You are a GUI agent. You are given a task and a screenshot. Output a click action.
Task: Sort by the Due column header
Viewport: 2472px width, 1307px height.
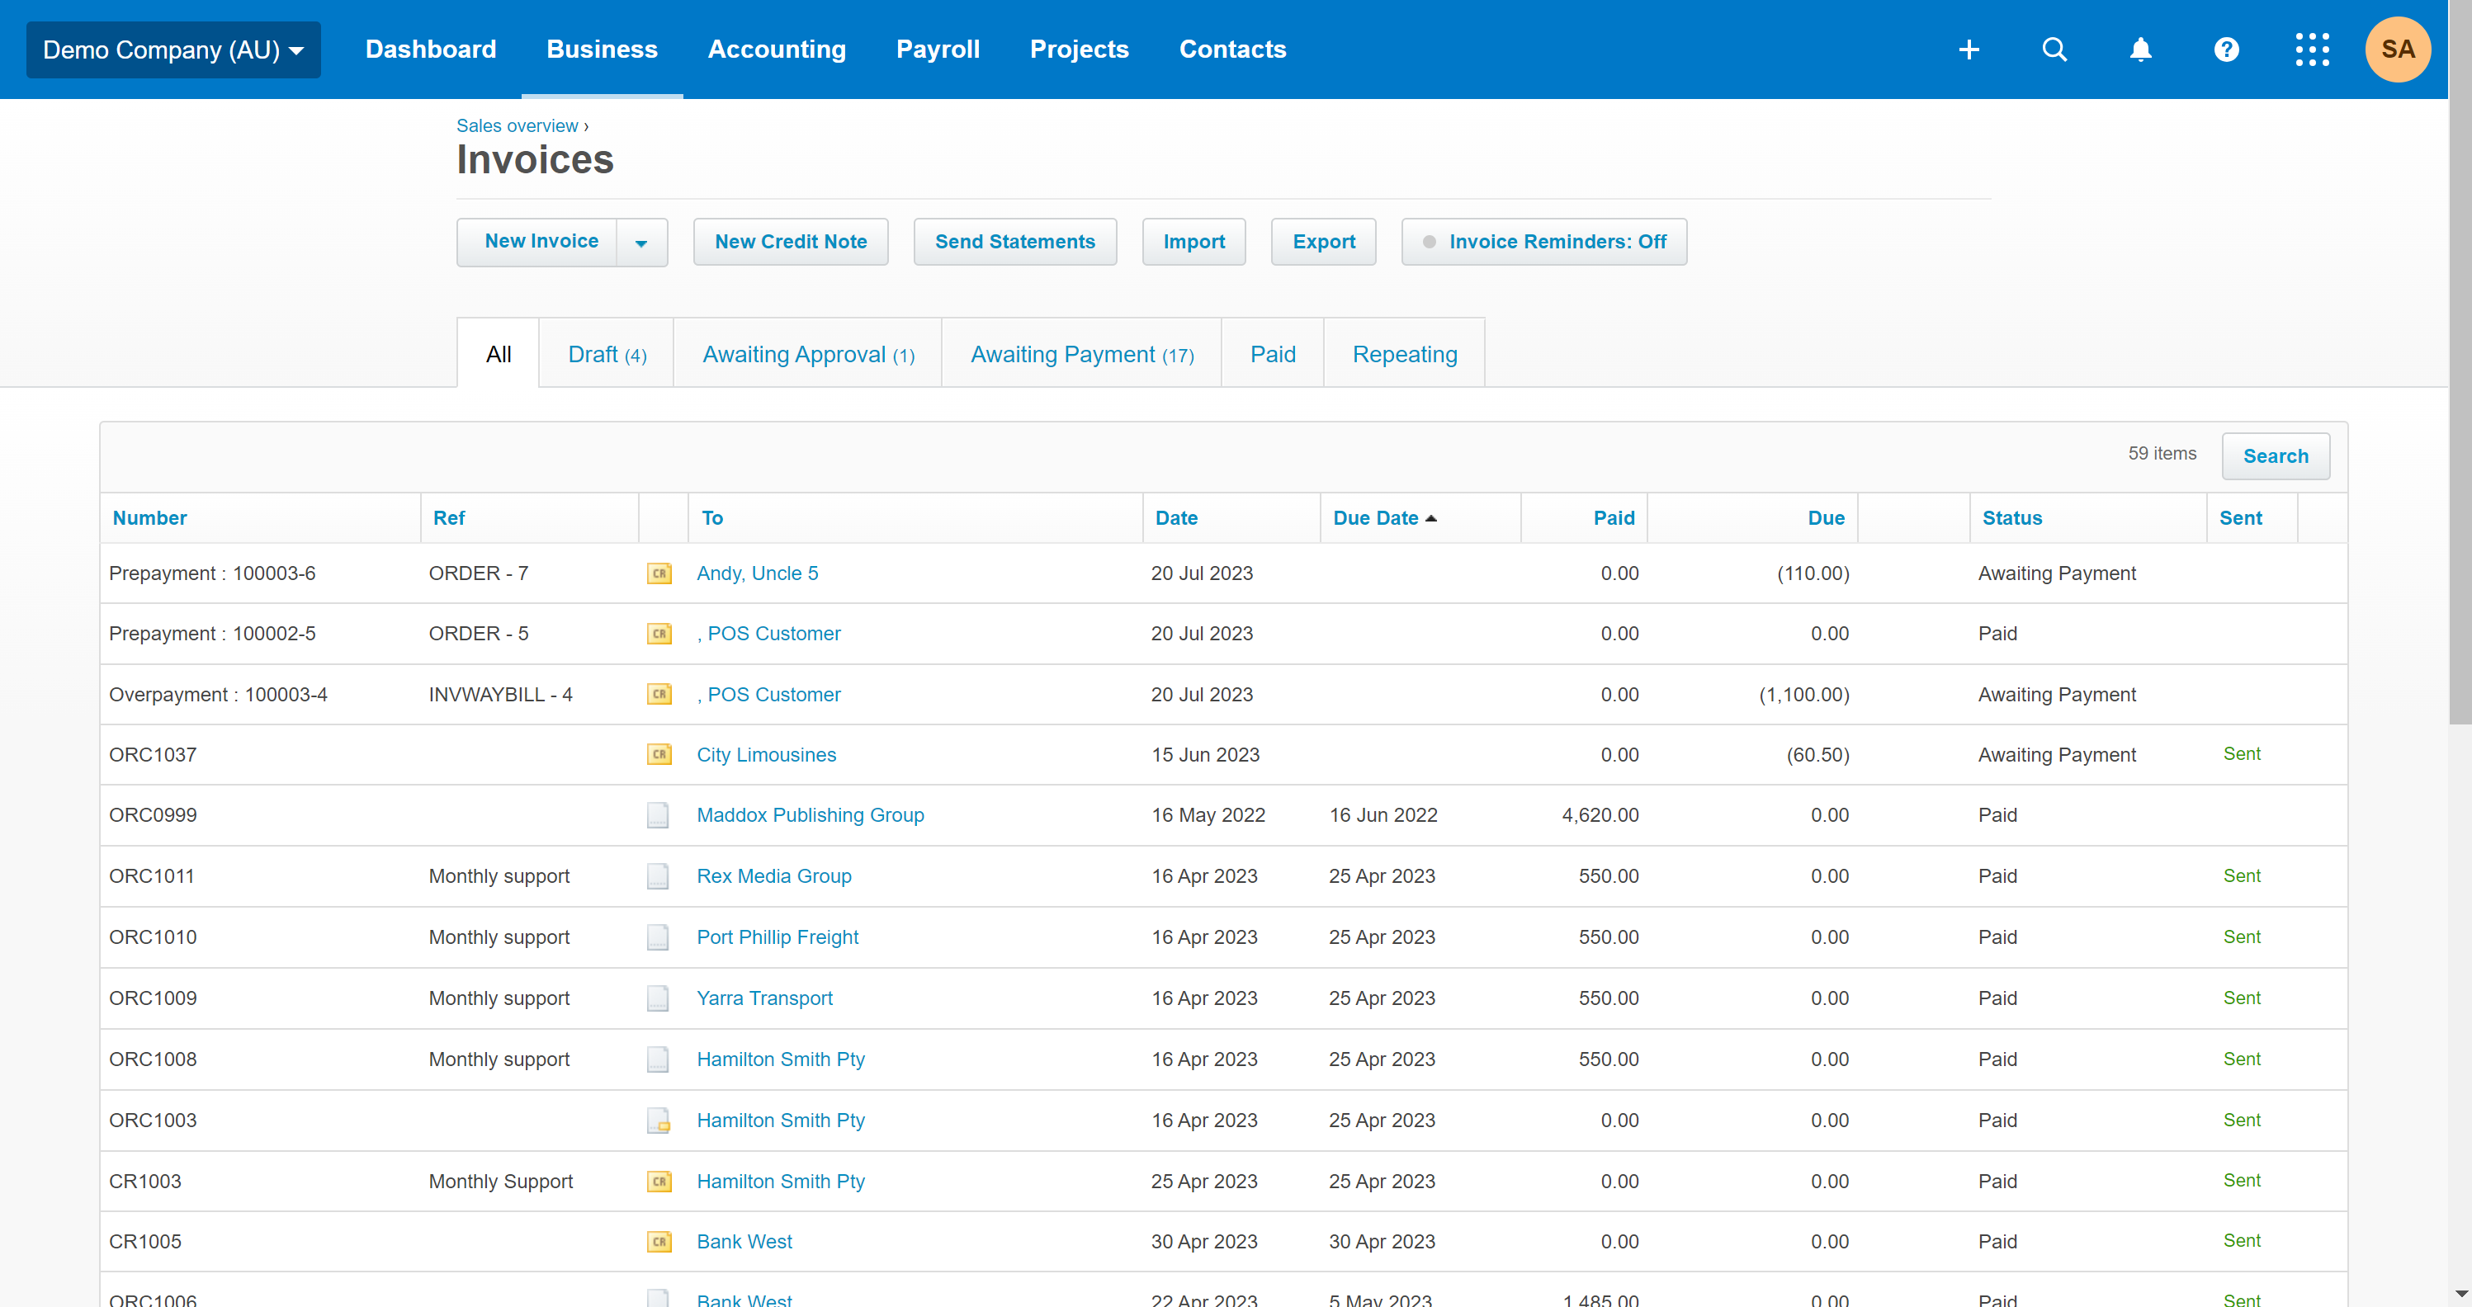[1825, 518]
